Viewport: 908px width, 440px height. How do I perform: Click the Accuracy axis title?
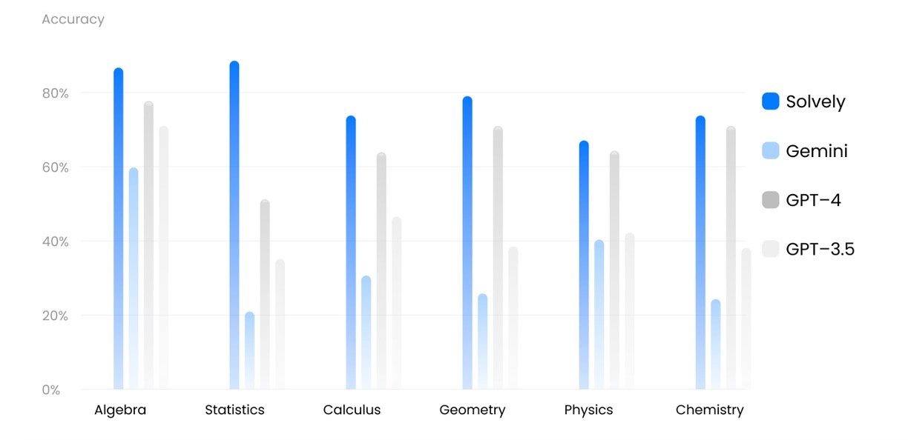point(73,19)
